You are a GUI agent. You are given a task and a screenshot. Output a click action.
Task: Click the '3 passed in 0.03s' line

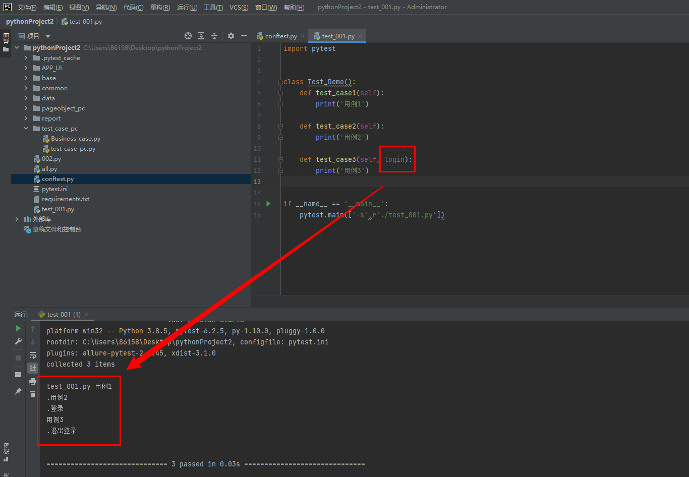click(206, 464)
